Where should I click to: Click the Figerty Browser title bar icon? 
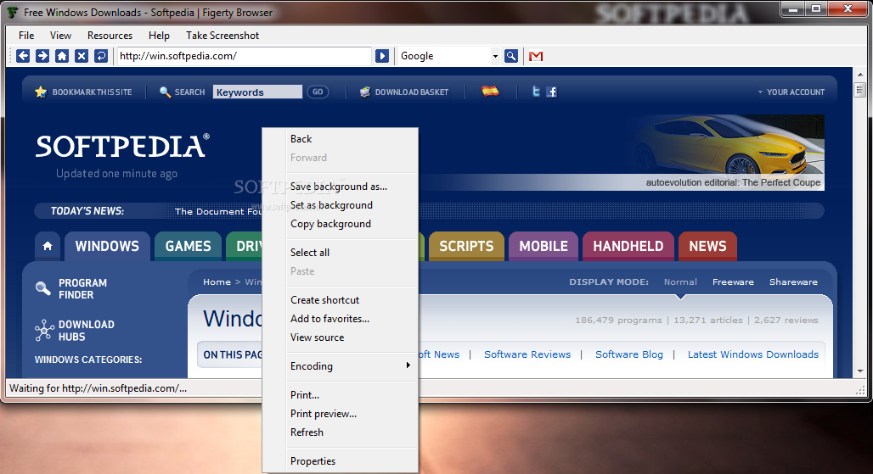click(x=12, y=12)
